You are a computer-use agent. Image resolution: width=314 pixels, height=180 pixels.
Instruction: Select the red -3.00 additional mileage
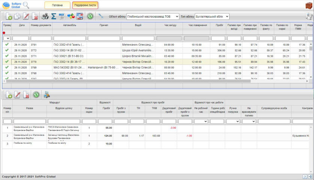point(173,128)
